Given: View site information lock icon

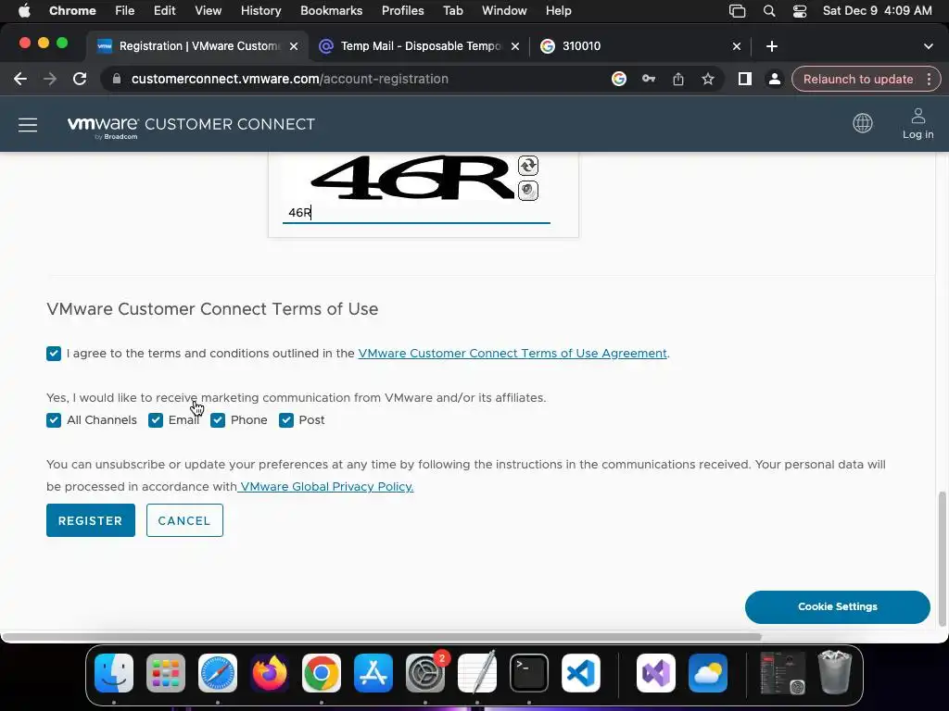Looking at the screenshot, I should tap(117, 80).
